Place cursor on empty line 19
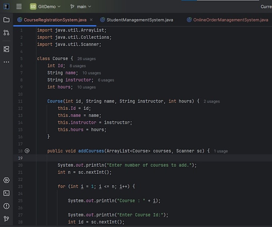 [x=154, y=158]
